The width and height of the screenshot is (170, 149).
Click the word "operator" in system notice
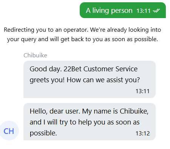tap(76, 30)
